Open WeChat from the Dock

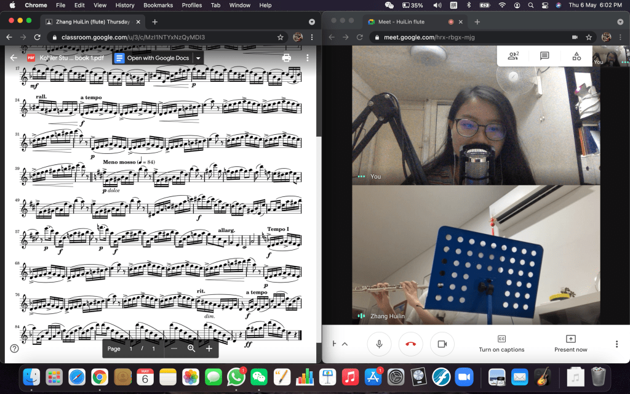259,376
